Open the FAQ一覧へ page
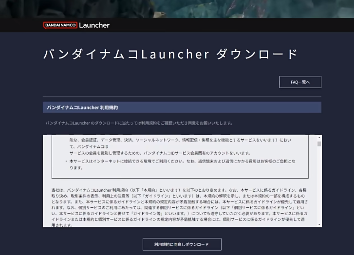Image resolution: width=354 pixels, height=255 pixels. (300, 82)
